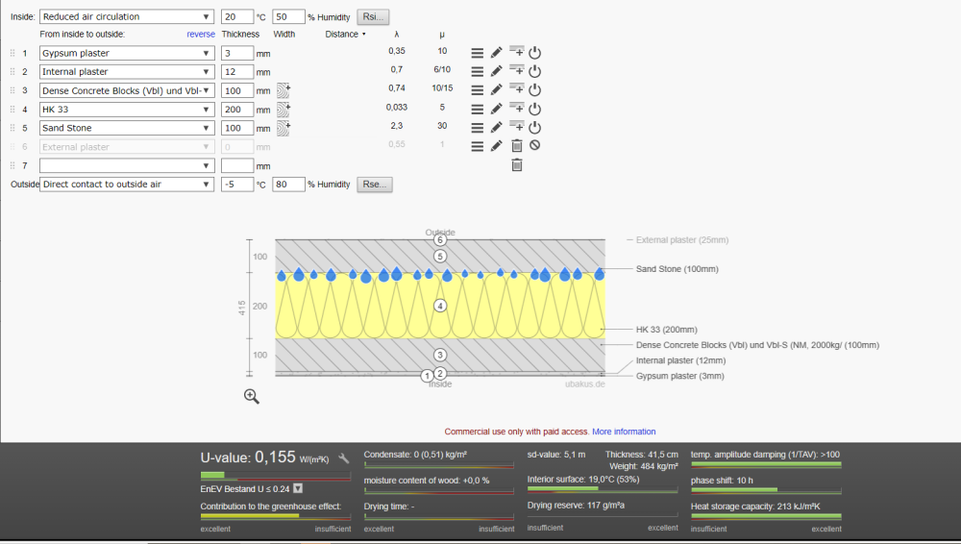Disable Dense Concrete Blocks layer via power icon
Image resolution: width=961 pixels, height=544 pixels.
(535, 89)
